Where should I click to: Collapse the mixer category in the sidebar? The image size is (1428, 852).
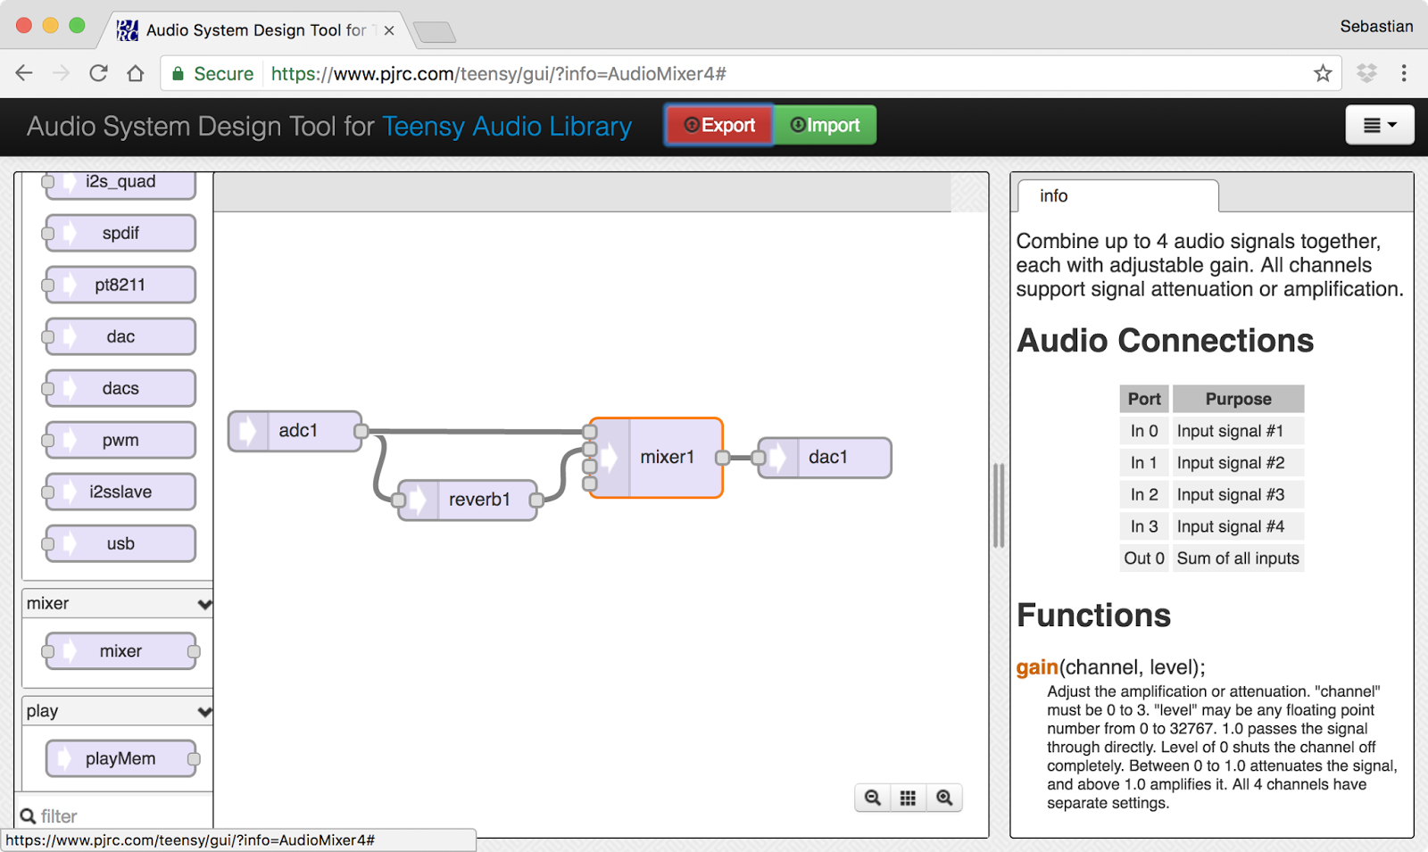pos(205,603)
